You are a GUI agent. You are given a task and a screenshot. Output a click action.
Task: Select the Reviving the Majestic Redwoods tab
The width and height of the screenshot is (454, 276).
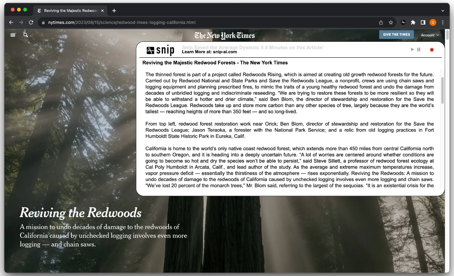[x=70, y=11]
